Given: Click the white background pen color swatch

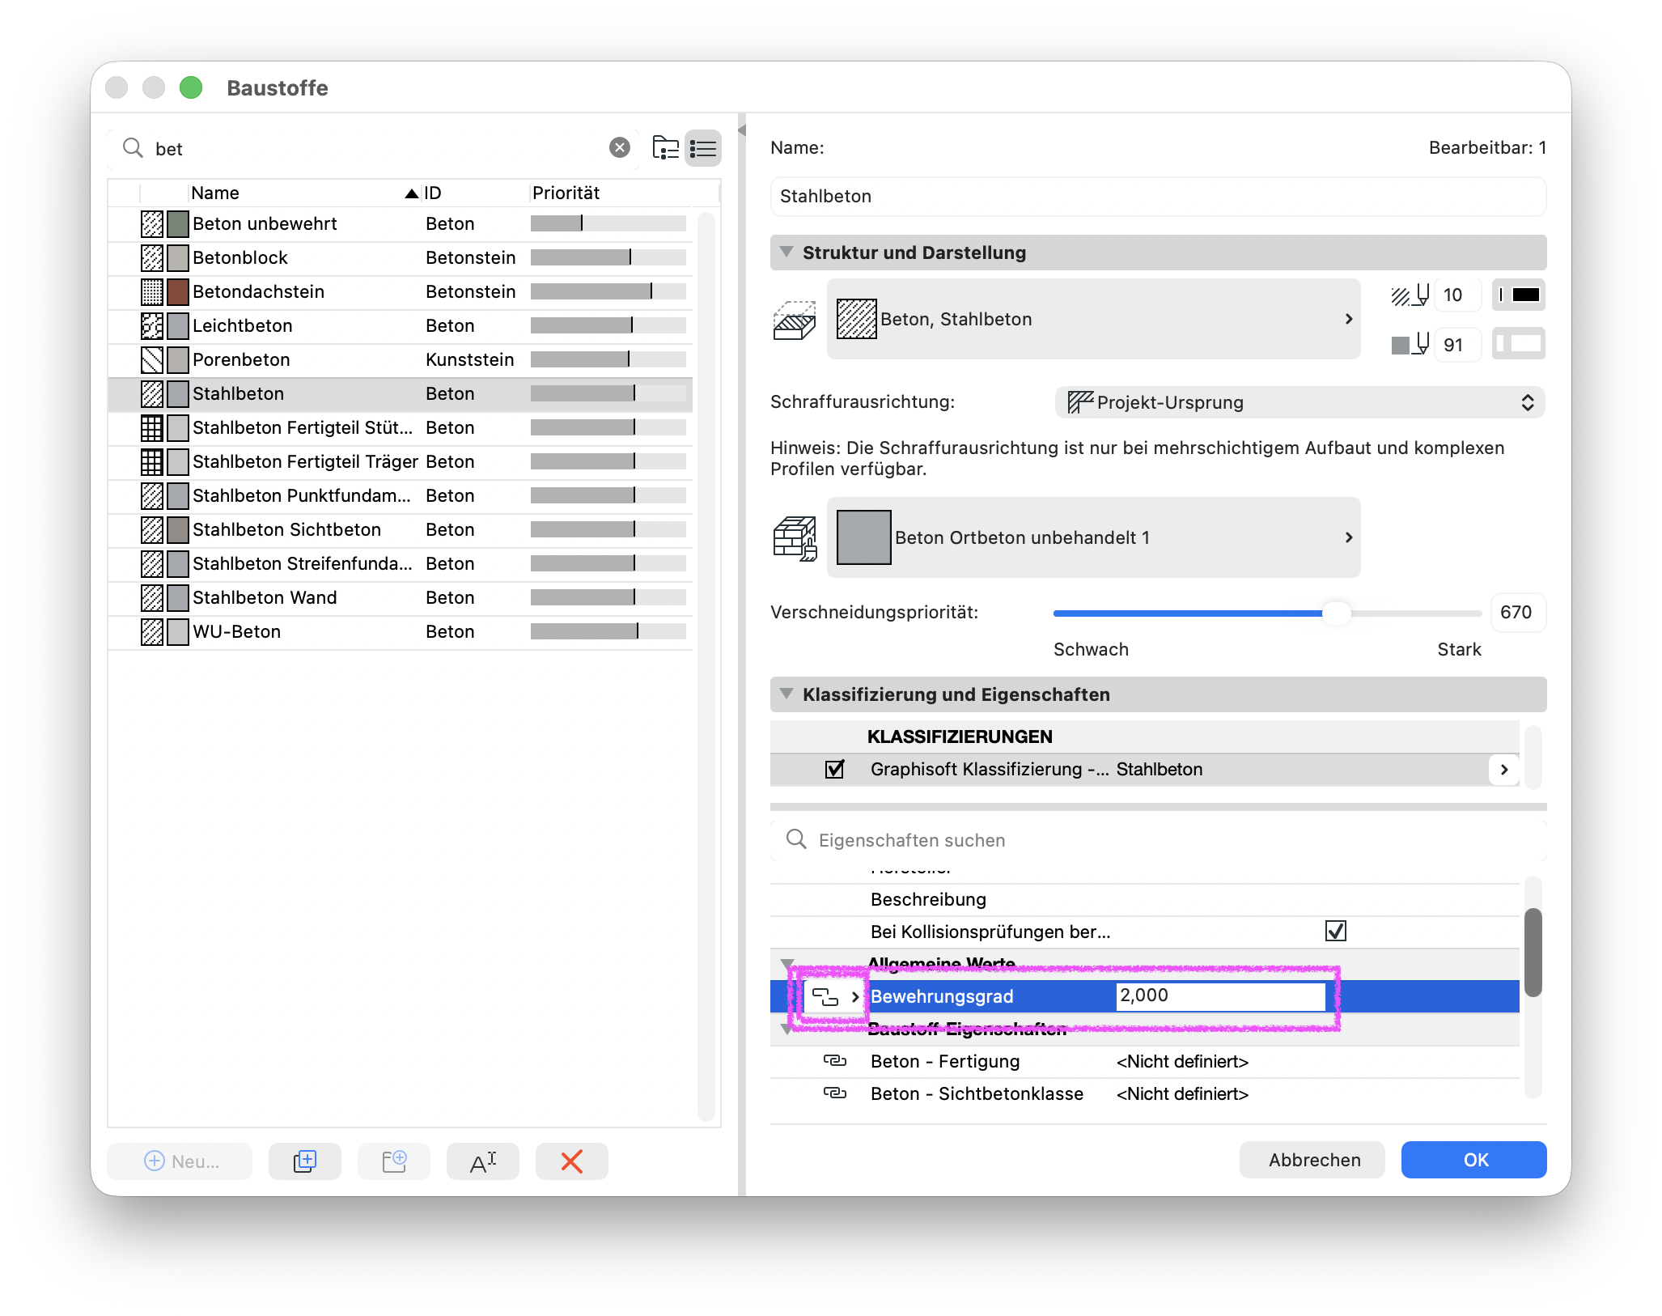Looking at the screenshot, I should (x=1519, y=344).
